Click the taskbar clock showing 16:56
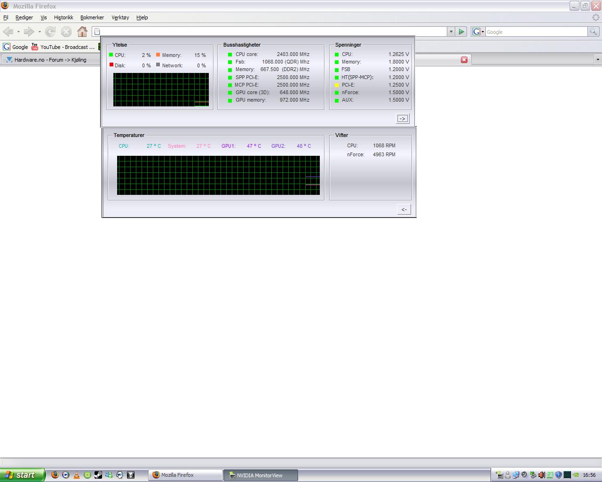 pyautogui.click(x=589, y=475)
